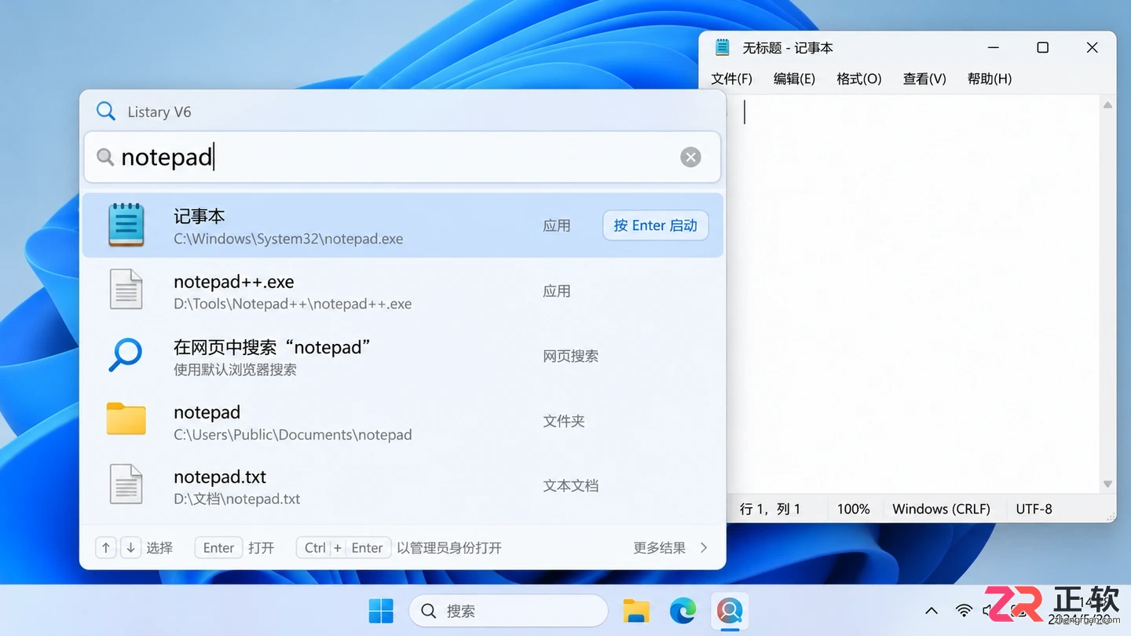Click the web search magnifier icon in results
The height and width of the screenshot is (636, 1131).
[x=126, y=355]
